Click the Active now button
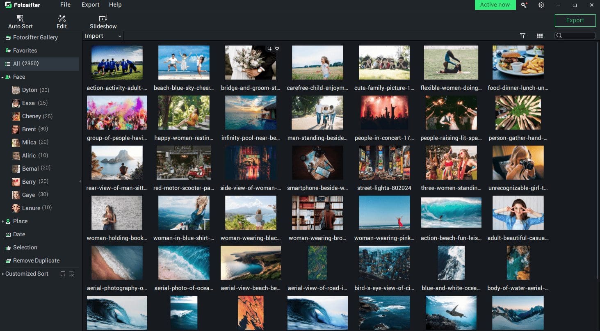600x331 pixels. pos(495,5)
